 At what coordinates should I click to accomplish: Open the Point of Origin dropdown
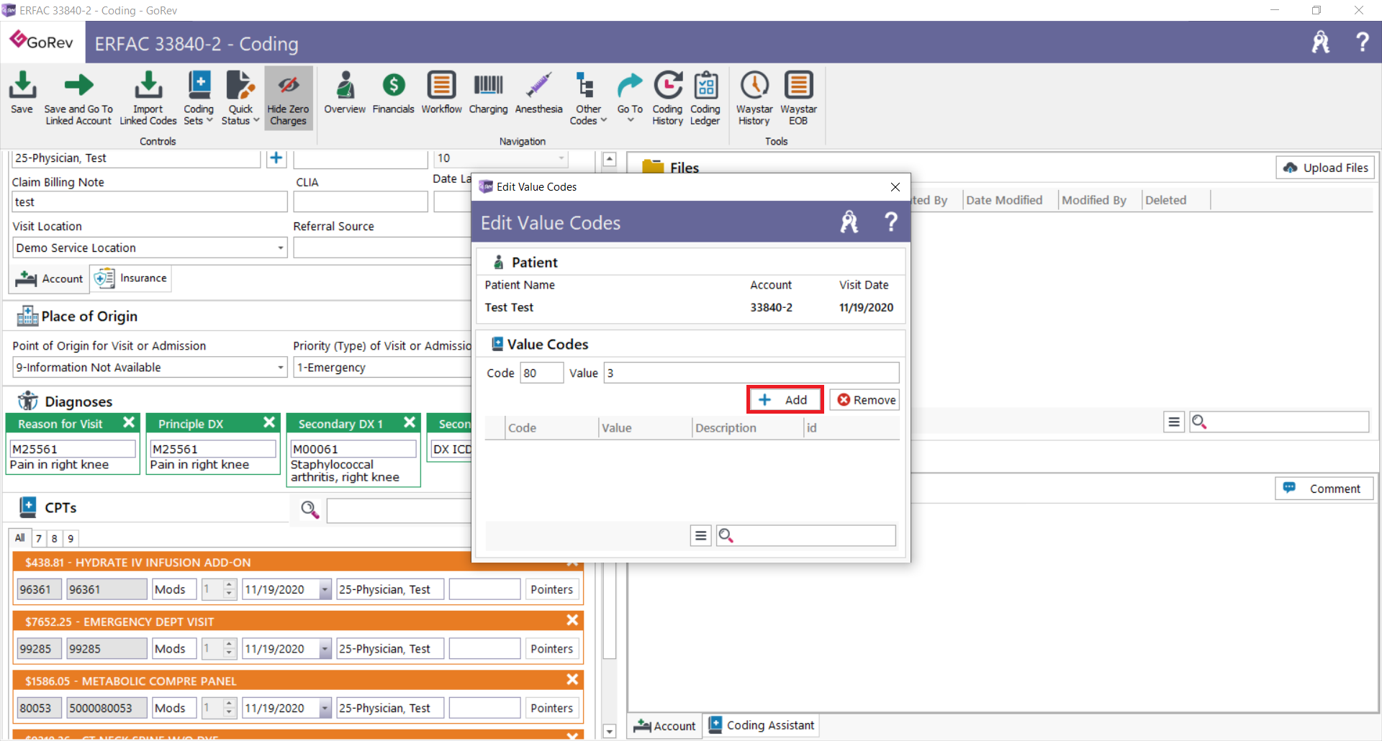point(281,368)
